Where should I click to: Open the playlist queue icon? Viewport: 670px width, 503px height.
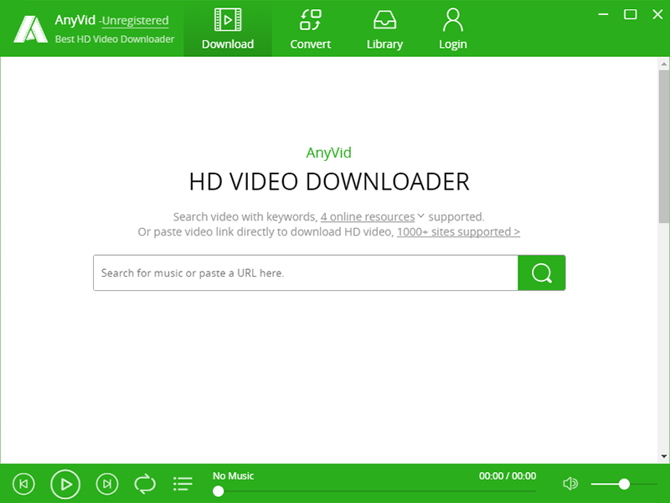(183, 484)
